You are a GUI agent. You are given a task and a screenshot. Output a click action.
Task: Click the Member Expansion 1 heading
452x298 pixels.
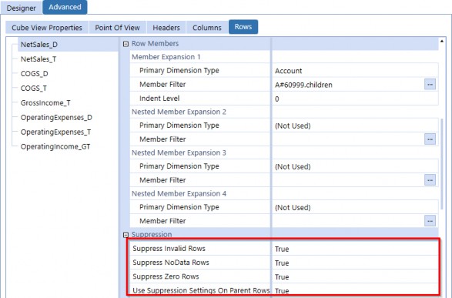point(166,57)
